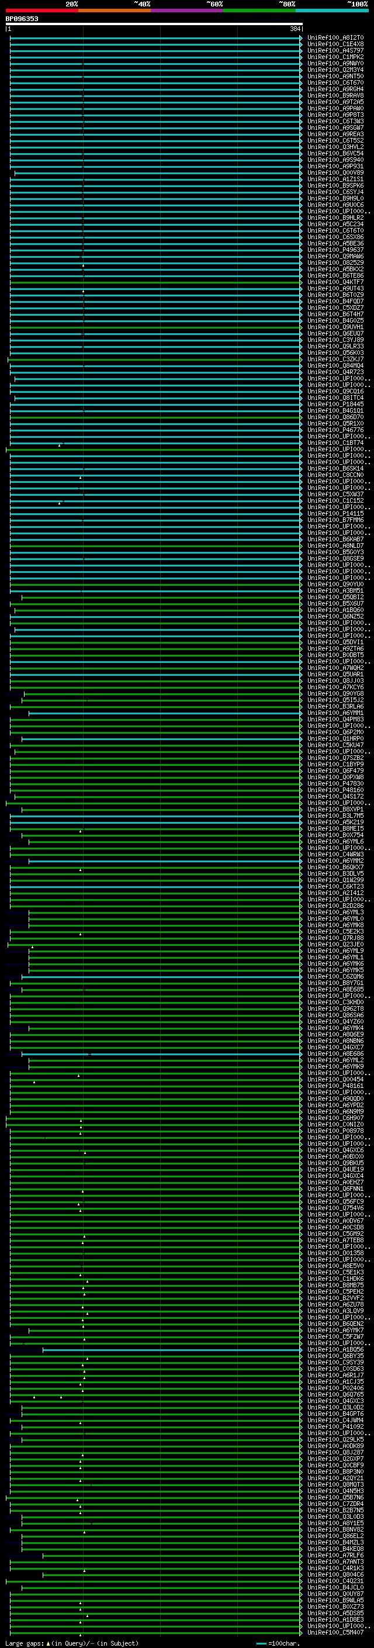Click UniRef100_Q9MAW6 label
The image size is (374, 1648).
click(x=335, y=257)
